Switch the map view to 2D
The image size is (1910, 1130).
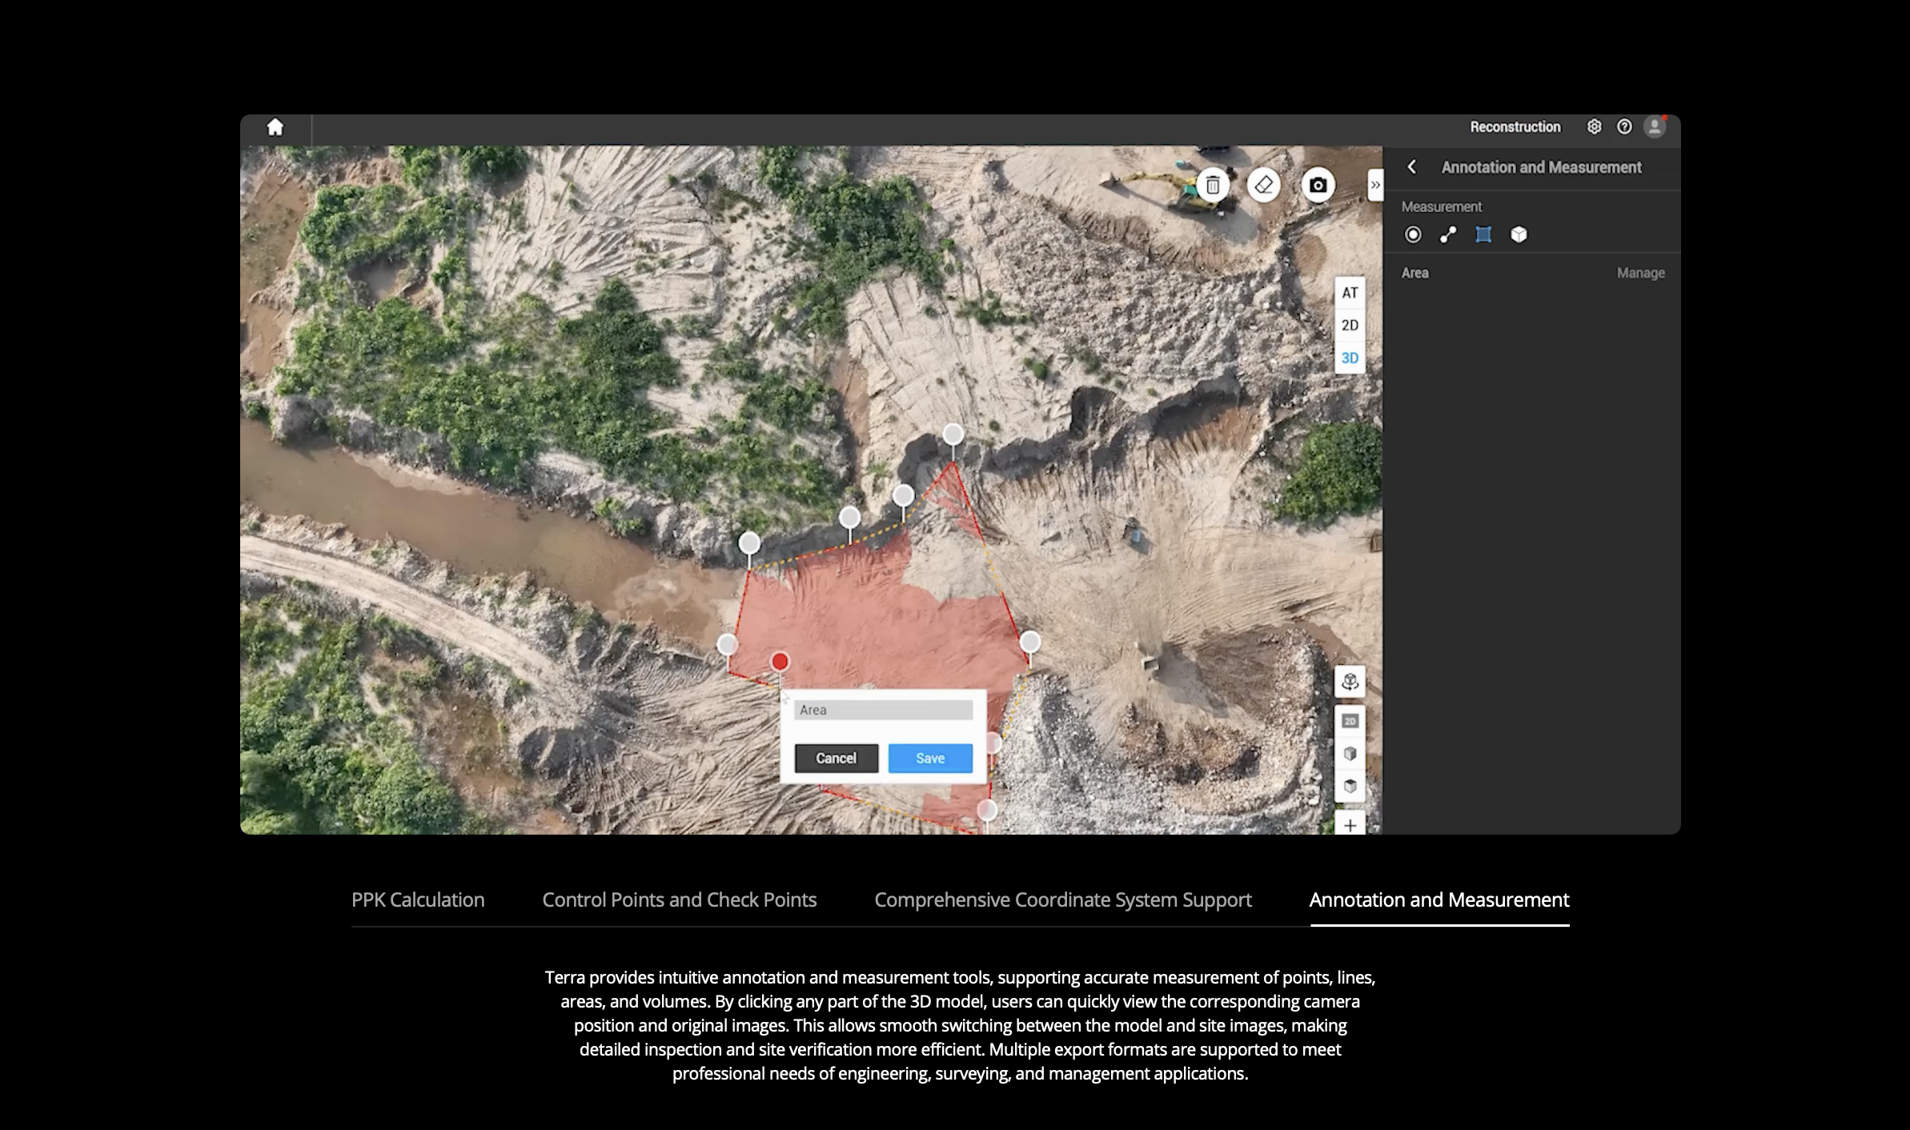click(x=1350, y=326)
